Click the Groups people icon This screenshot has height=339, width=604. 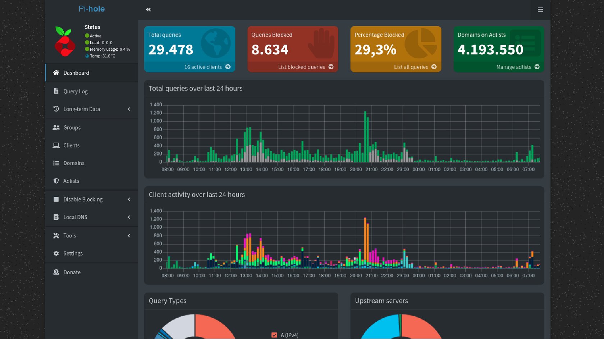coord(56,127)
